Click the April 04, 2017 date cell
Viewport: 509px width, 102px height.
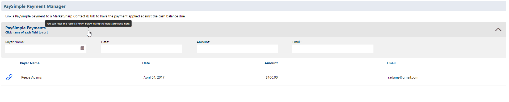tap(154, 77)
